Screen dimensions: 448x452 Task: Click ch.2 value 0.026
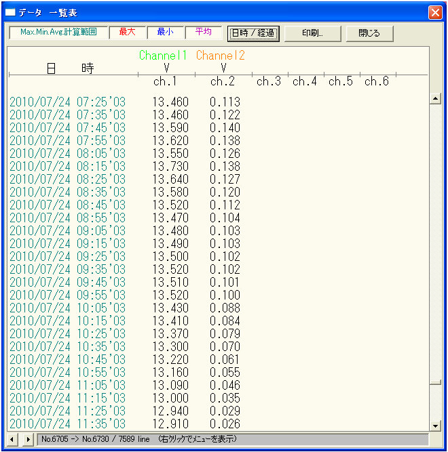(x=225, y=424)
